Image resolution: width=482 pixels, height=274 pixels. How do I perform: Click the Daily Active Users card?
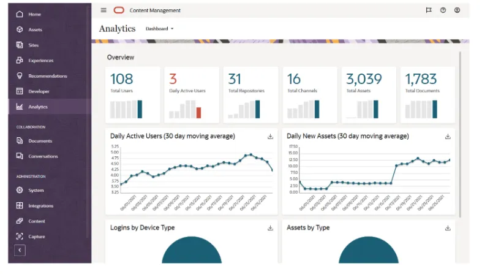pyautogui.click(x=192, y=95)
